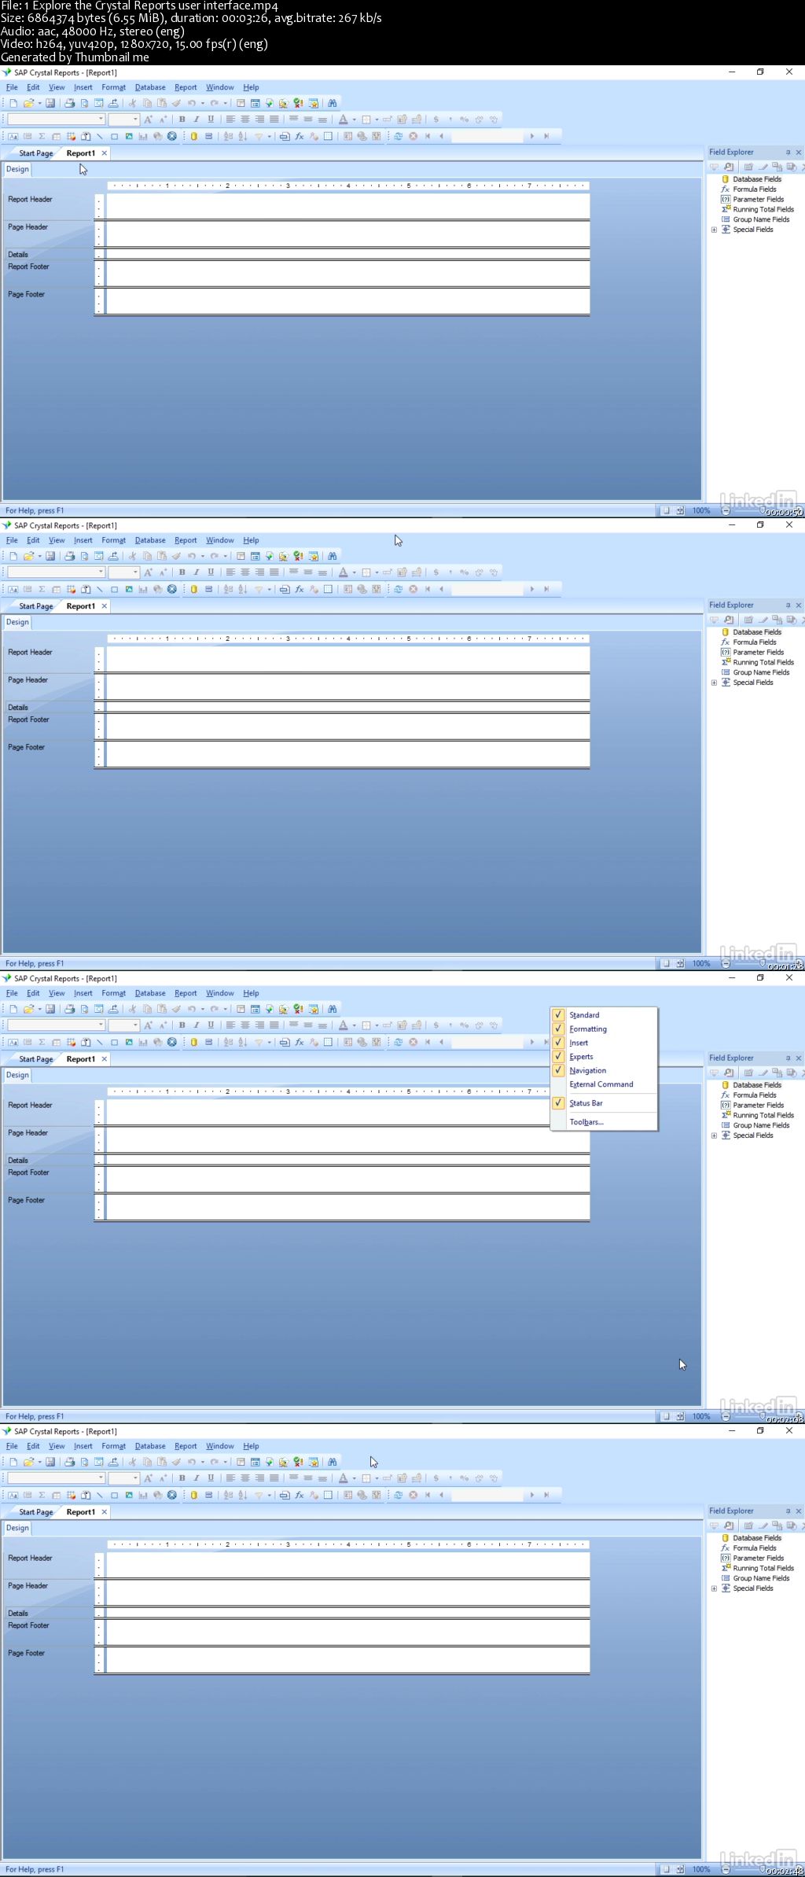
Task: Select the Design tab in the fourth frame
Action: coord(17,1528)
